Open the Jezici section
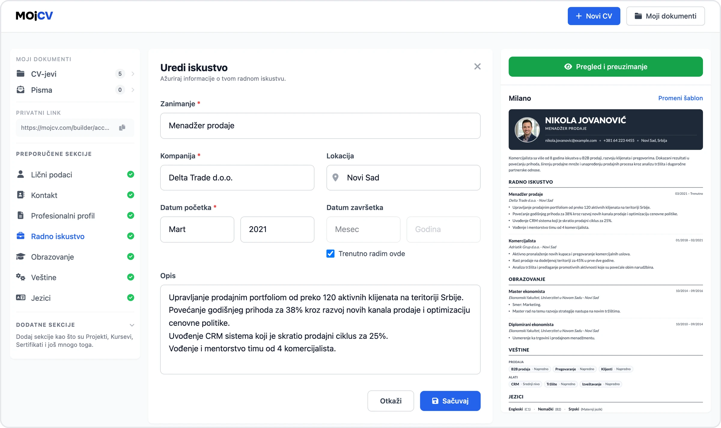This screenshot has height=428, width=721. pyautogui.click(x=75, y=298)
